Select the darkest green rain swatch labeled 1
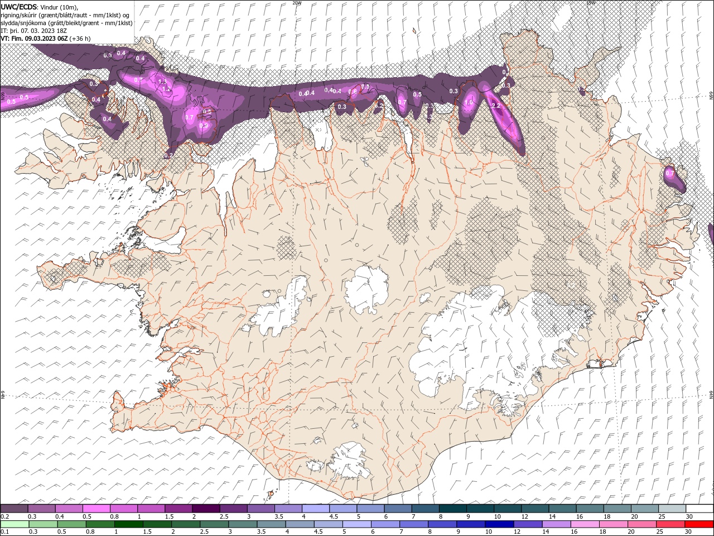The width and height of the screenshot is (714, 536). 128,524
